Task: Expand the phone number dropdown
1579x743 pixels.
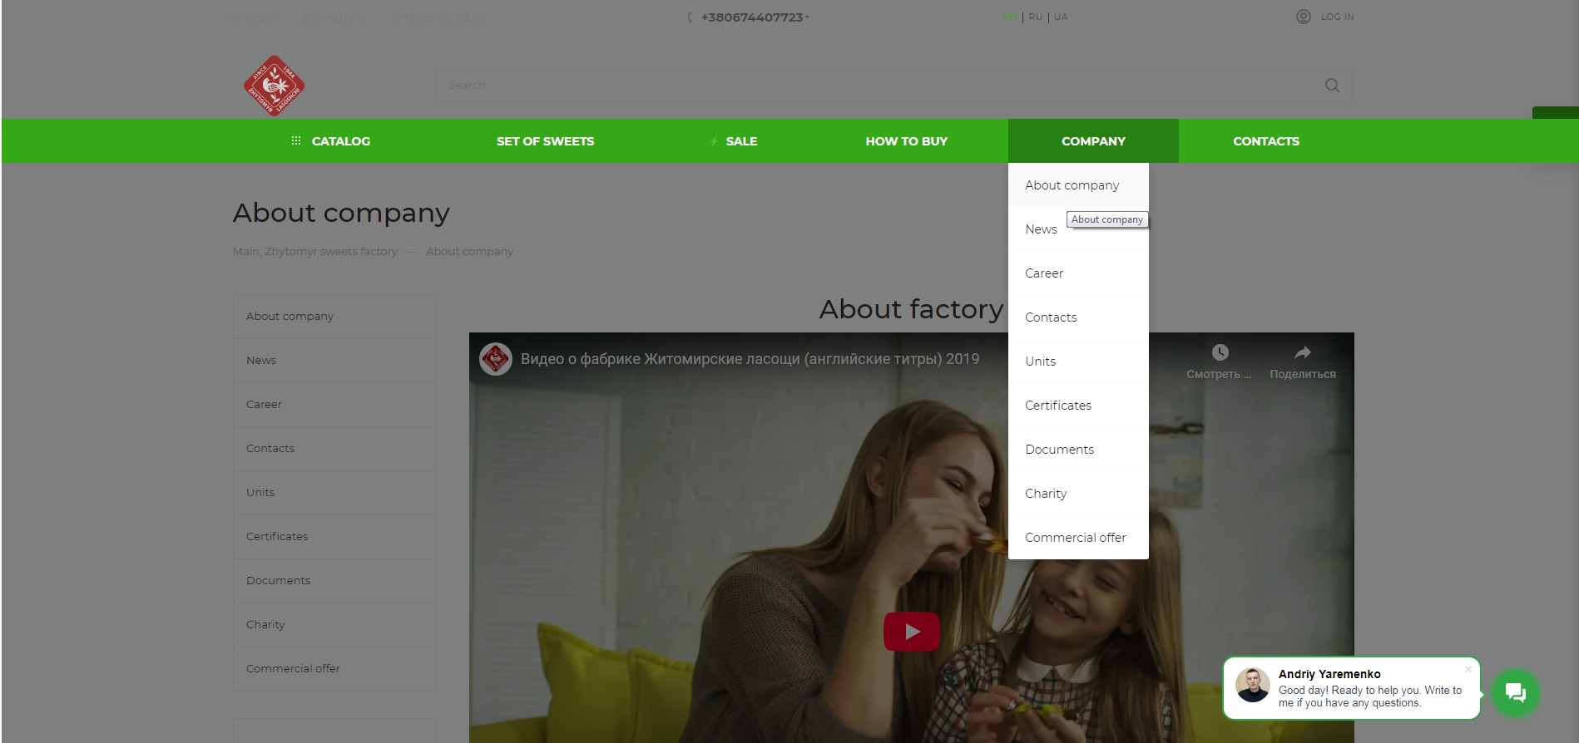Action: (x=807, y=17)
